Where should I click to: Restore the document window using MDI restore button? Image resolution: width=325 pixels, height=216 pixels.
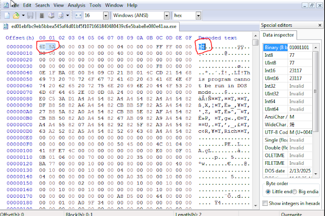(x=312, y=6)
